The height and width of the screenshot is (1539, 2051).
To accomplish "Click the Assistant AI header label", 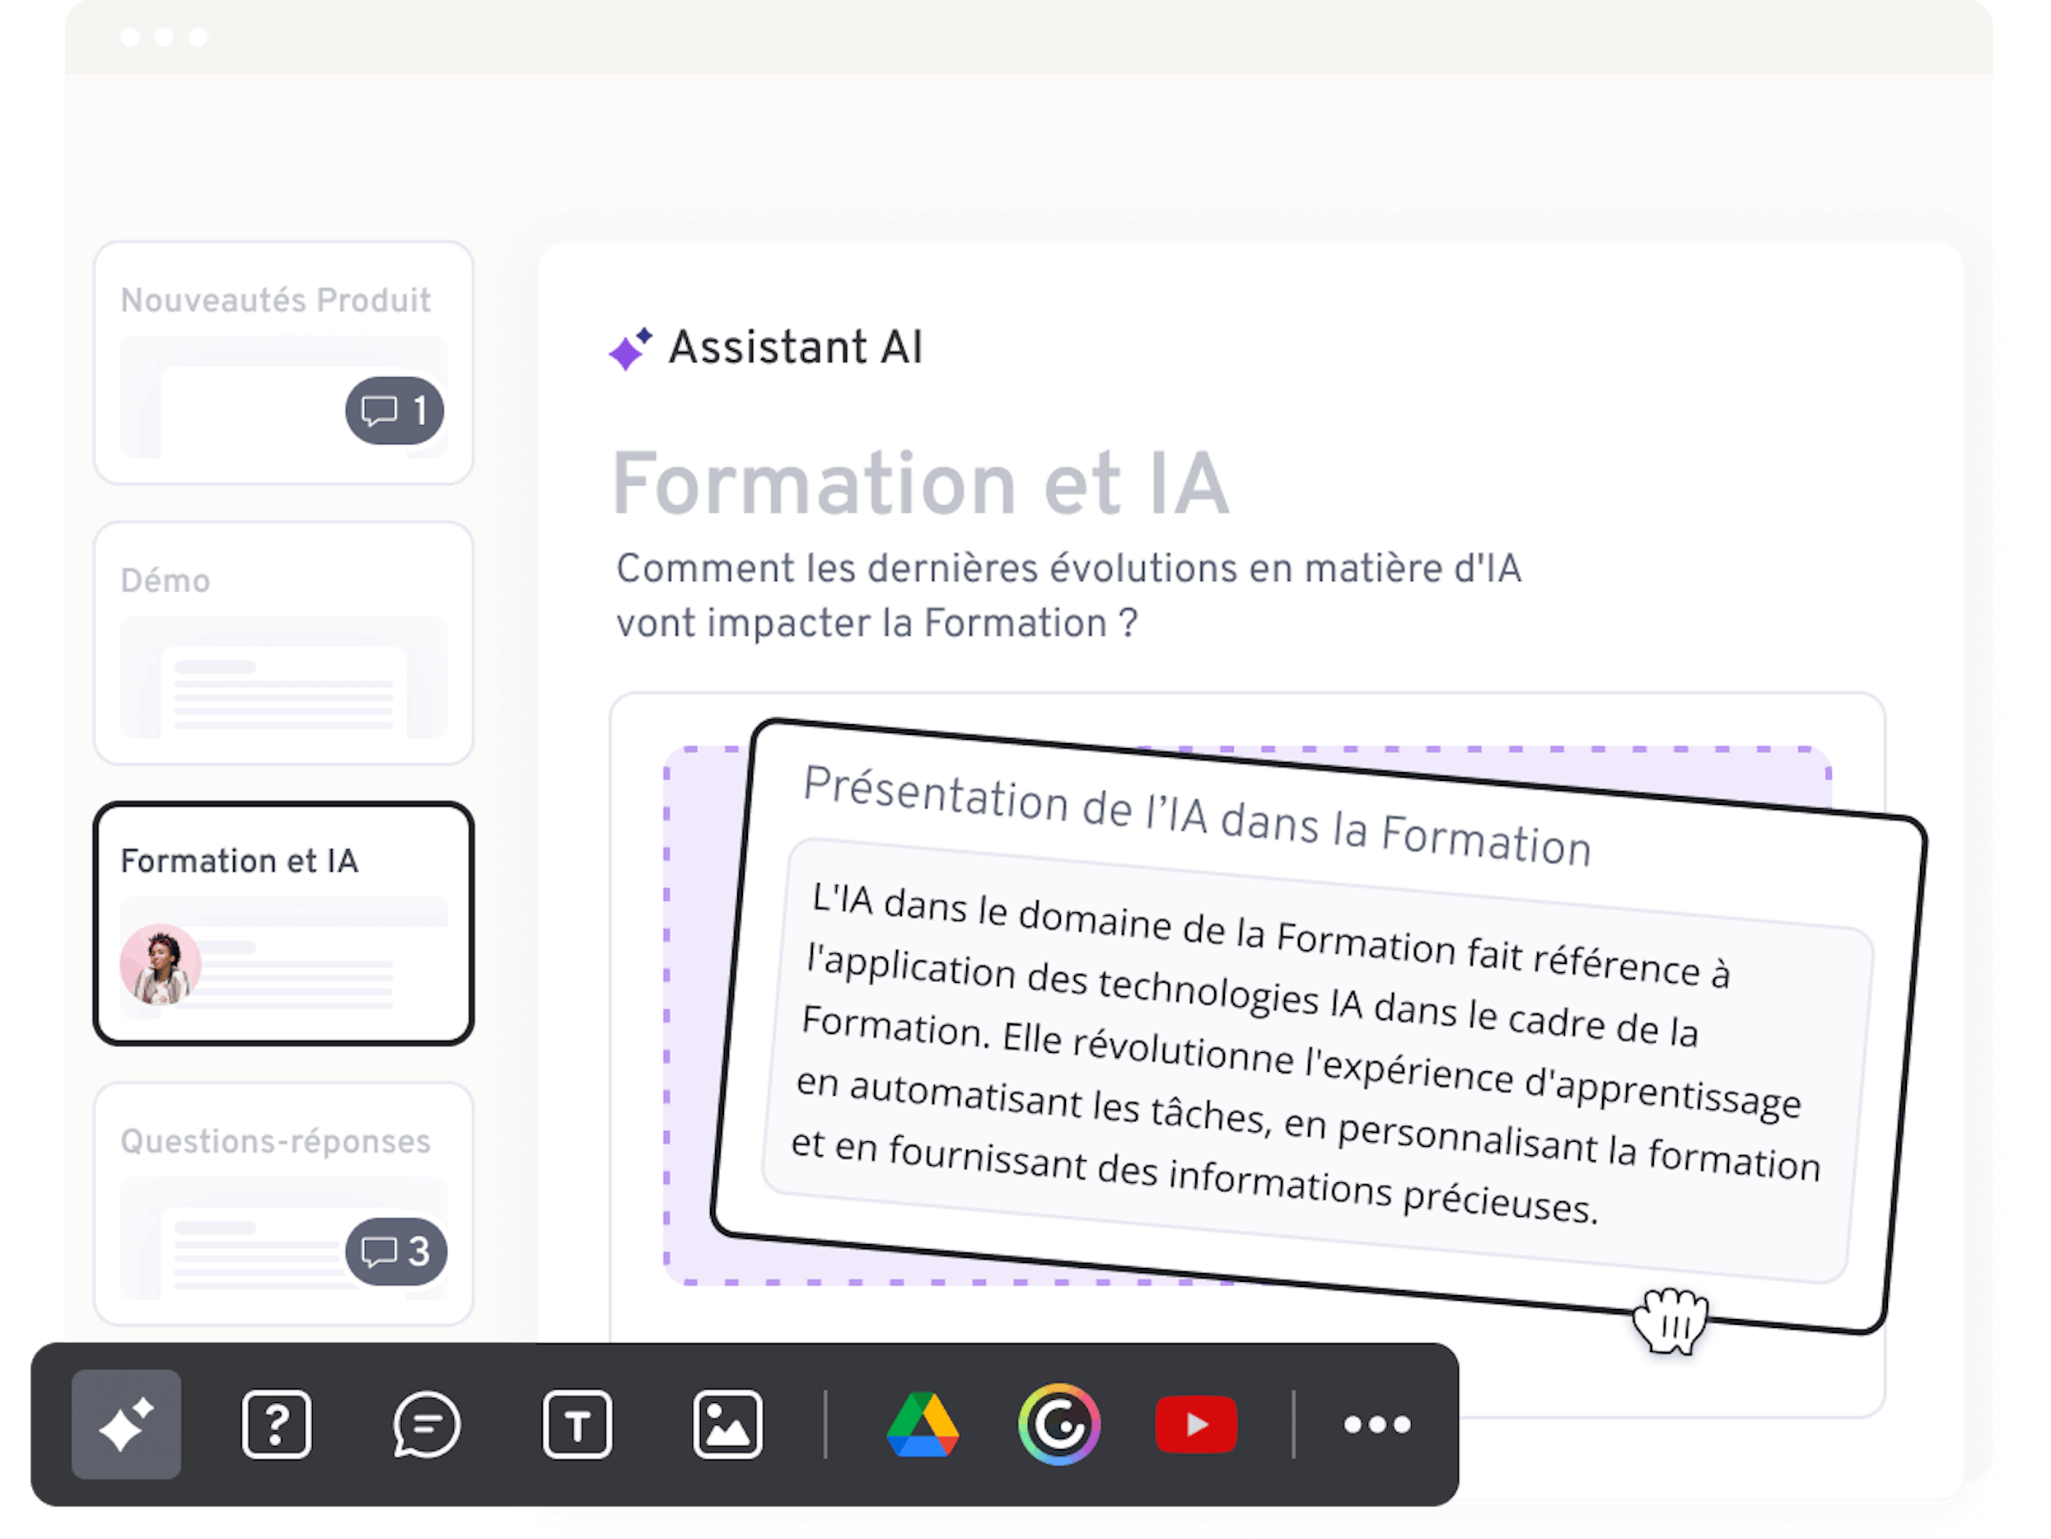I will coord(795,348).
